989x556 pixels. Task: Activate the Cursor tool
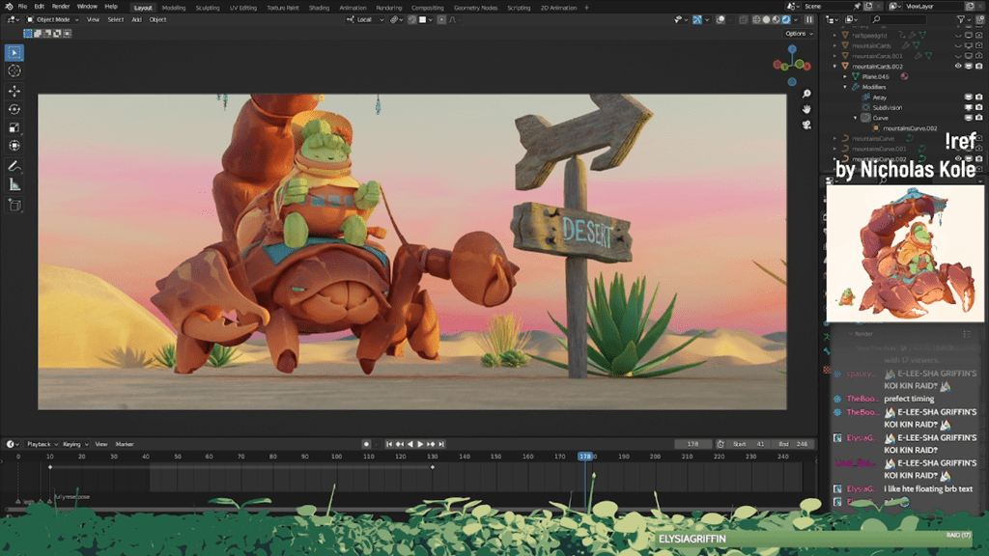click(14, 71)
